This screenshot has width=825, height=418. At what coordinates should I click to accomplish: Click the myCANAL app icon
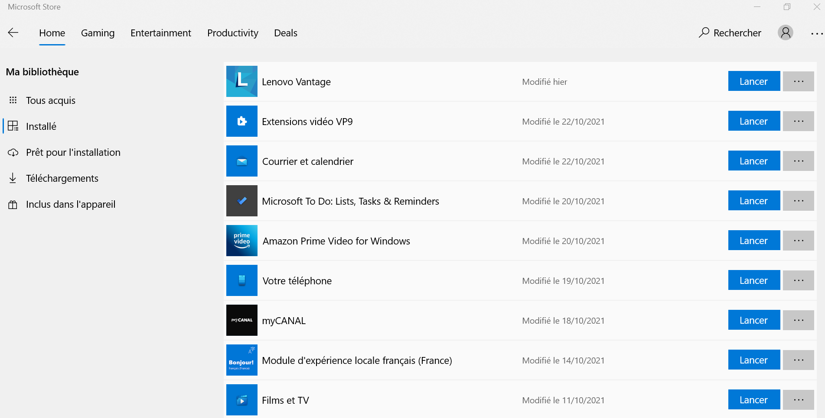(242, 320)
